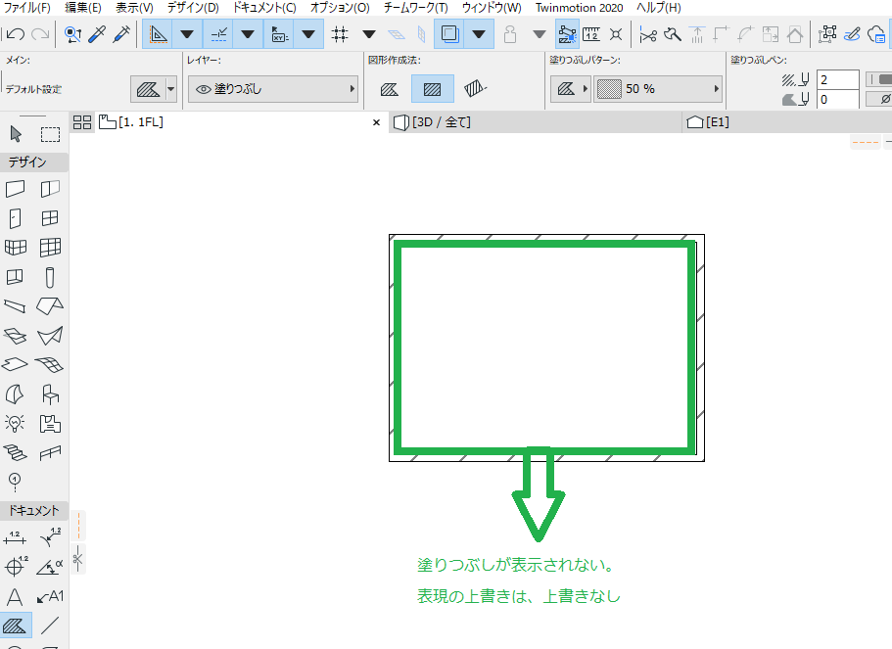Select the Arrow selection tool

[x=16, y=134]
